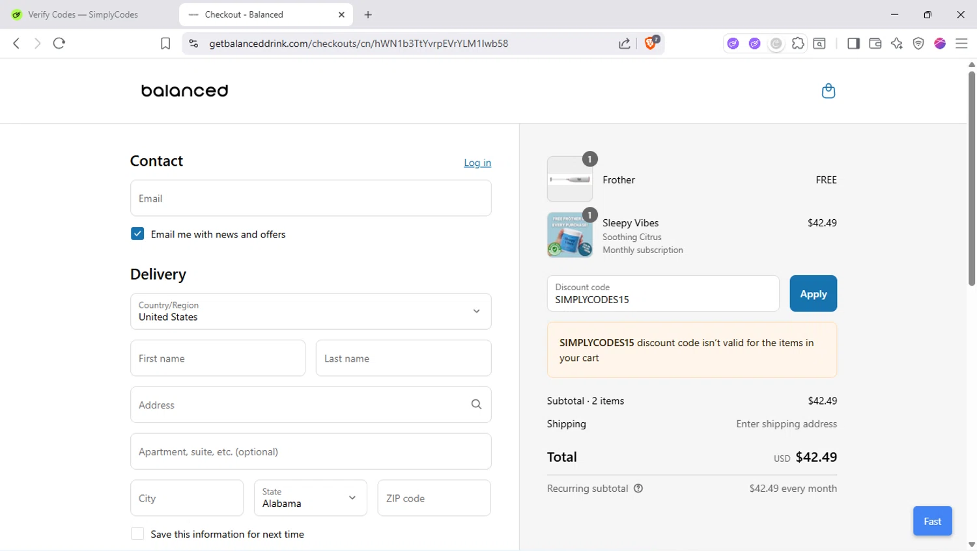Click the Address input field
The width and height of the screenshot is (977, 551).
[311, 405]
